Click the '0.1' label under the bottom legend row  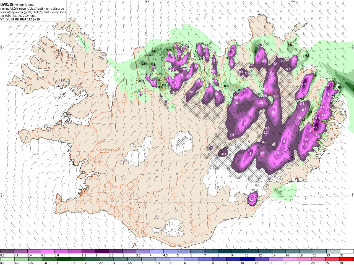point(2,263)
